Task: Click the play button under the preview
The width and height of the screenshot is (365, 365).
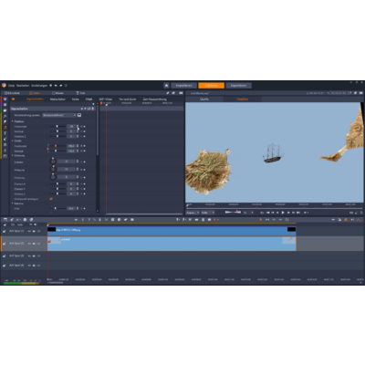Action: coord(283,213)
